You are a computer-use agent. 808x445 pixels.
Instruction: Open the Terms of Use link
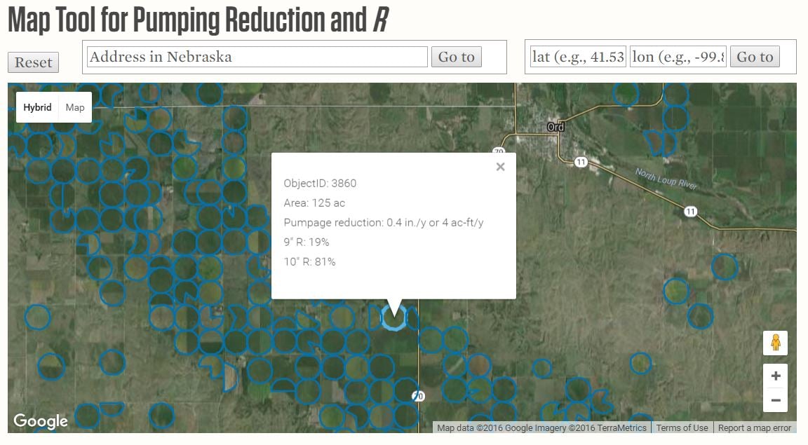coord(681,427)
